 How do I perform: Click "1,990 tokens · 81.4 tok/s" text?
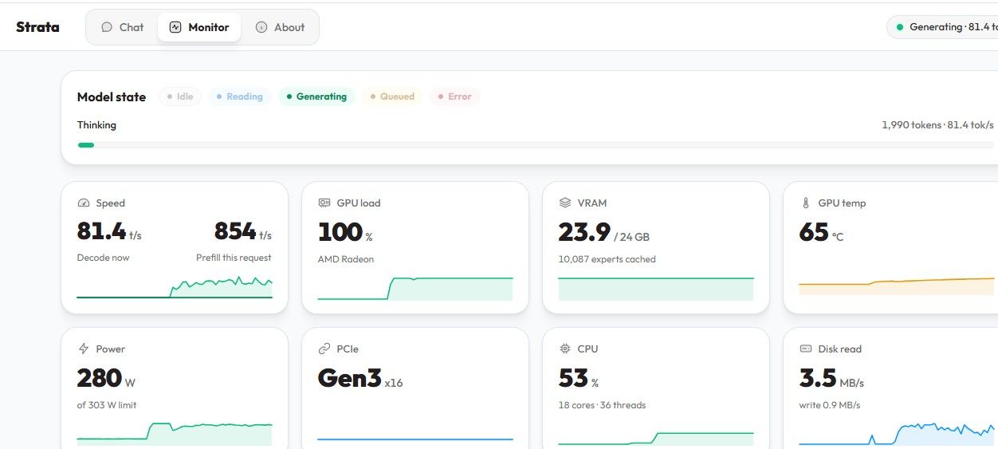937,125
